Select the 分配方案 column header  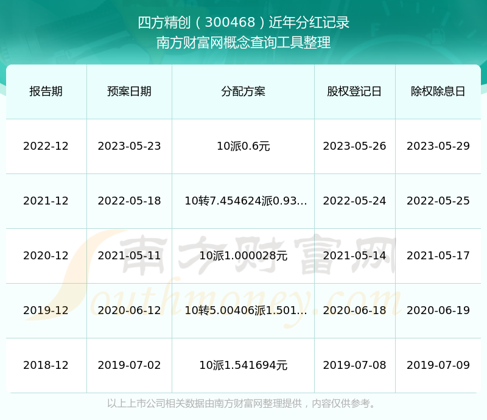click(243, 91)
